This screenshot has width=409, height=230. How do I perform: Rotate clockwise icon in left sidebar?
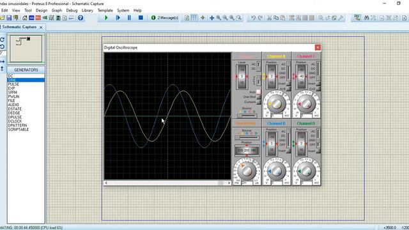[x=3, y=40]
